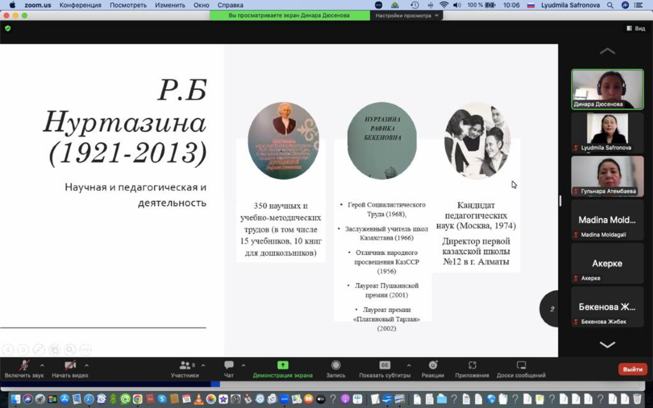The height and width of the screenshot is (408, 653).
Task: Adjust system volume icon in menu bar
Action: pos(457,5)
